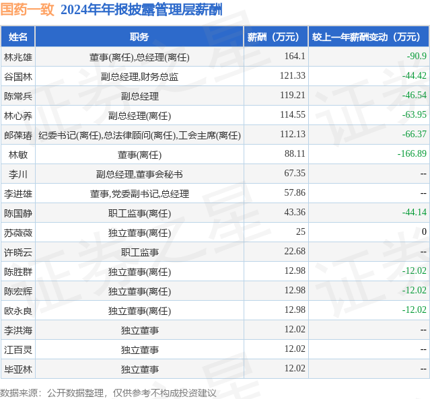The image size is (430, 399).
Task: Select the name 陈国静
Action: pyautogui.click(x=17, y=213)
